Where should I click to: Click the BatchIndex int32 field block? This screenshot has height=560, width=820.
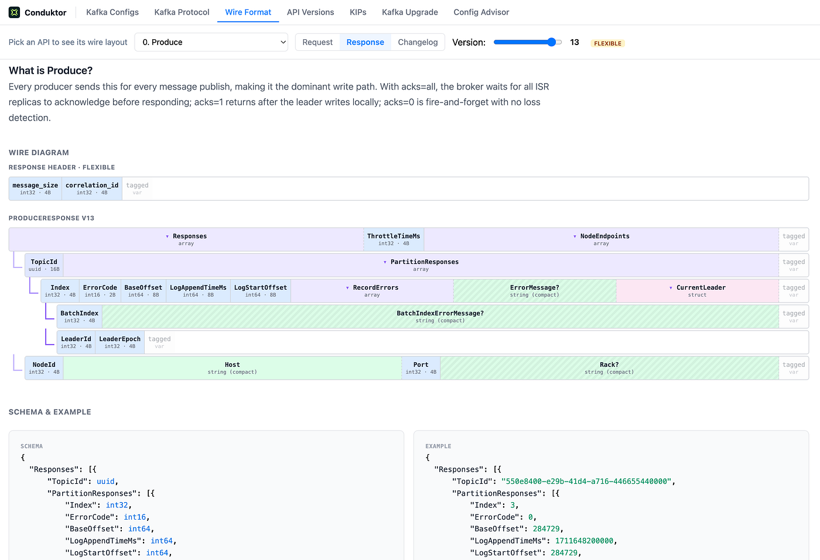[x=80, y=317]
